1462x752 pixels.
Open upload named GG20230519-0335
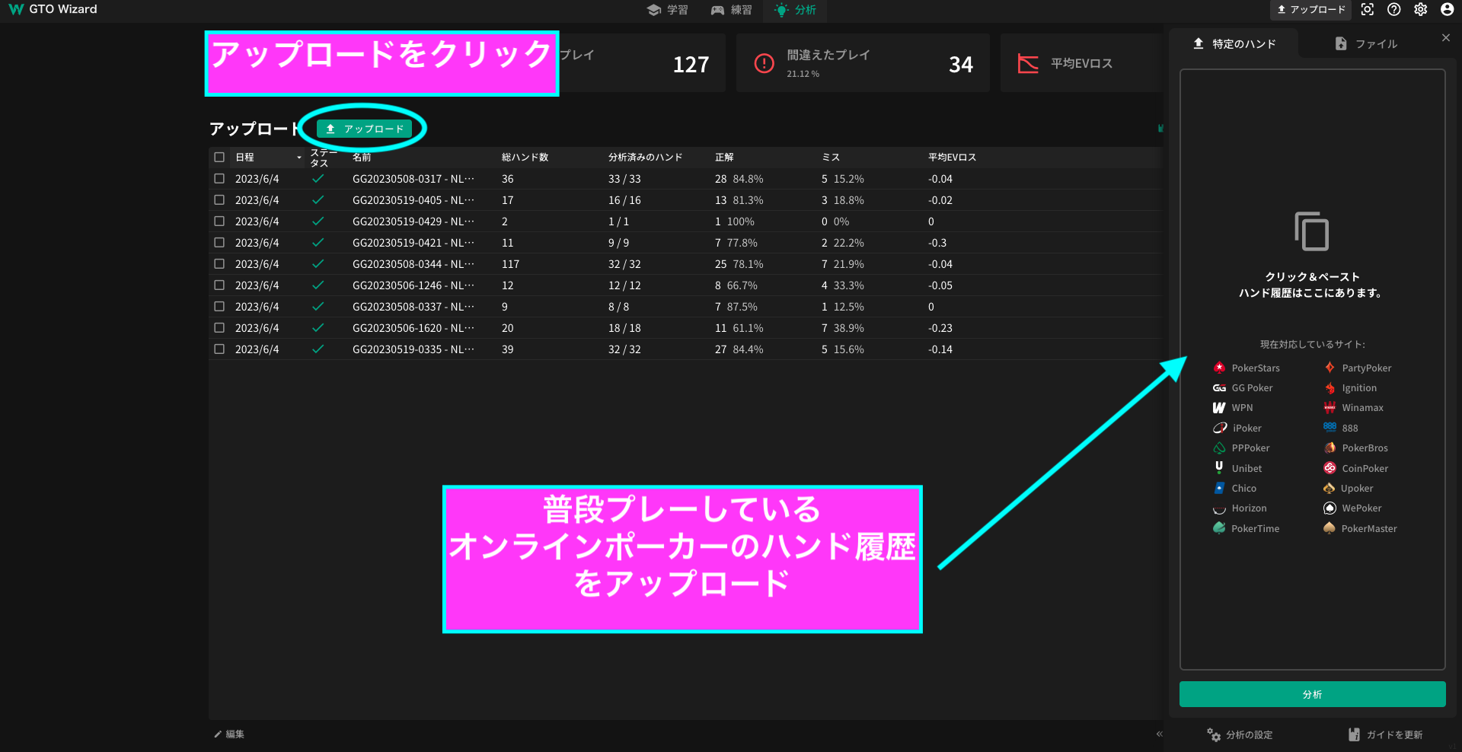[x=413, y=349]
